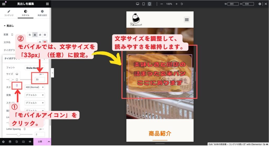
Task: Open the revision history icon
Action: (17, 142)
